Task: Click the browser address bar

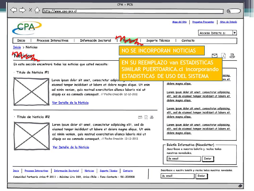Action: [133, 11]
